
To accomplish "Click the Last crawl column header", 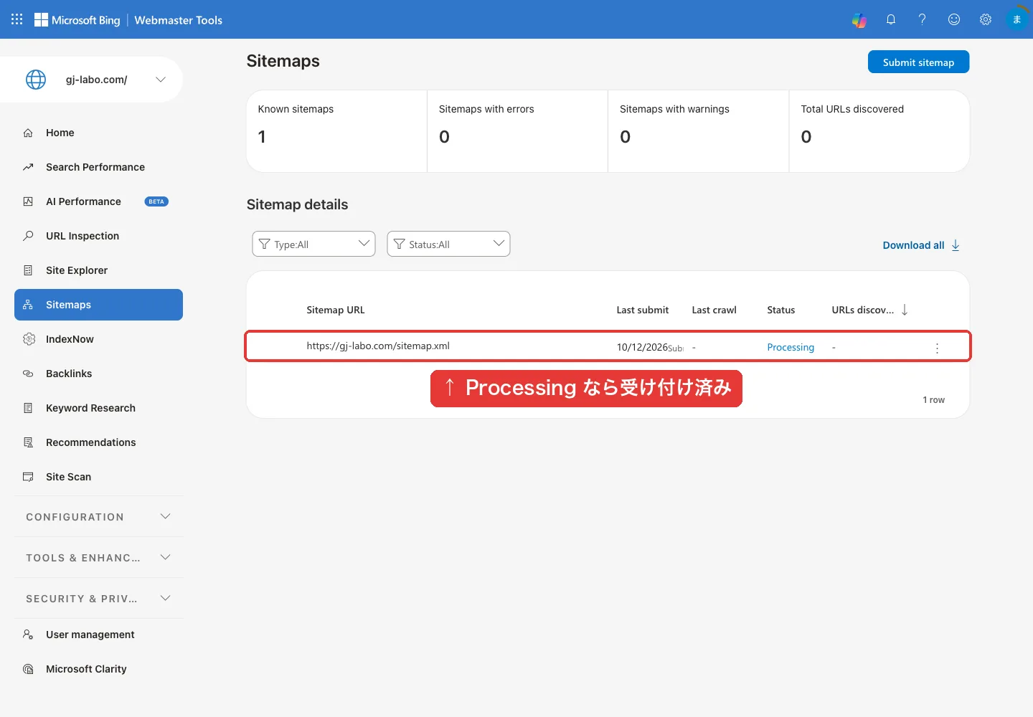I will 714,310.
